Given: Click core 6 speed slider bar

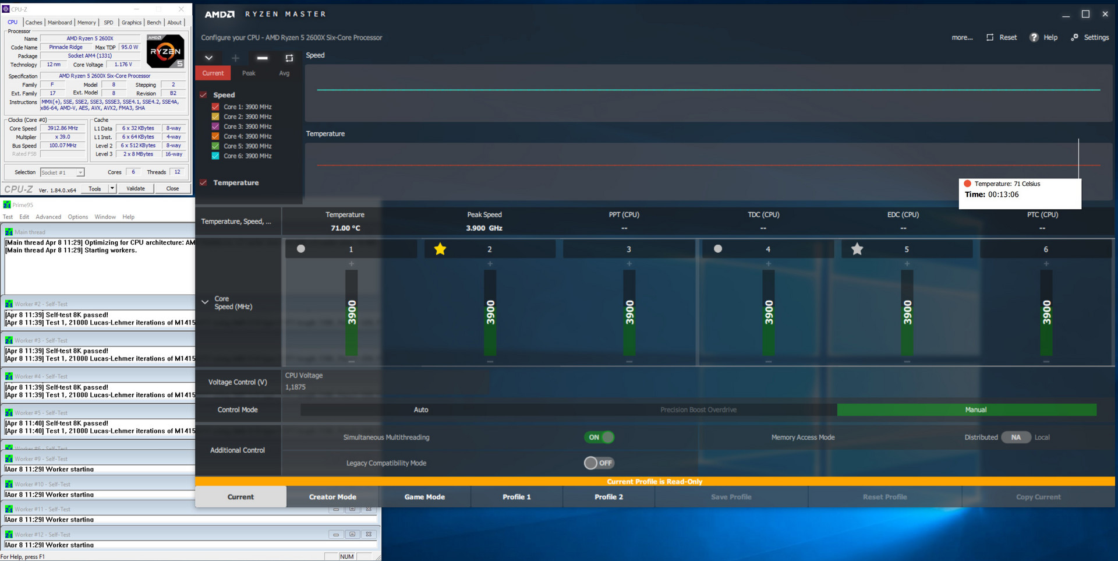Looking at the screenshot, I should click(x=1046, y=313).
